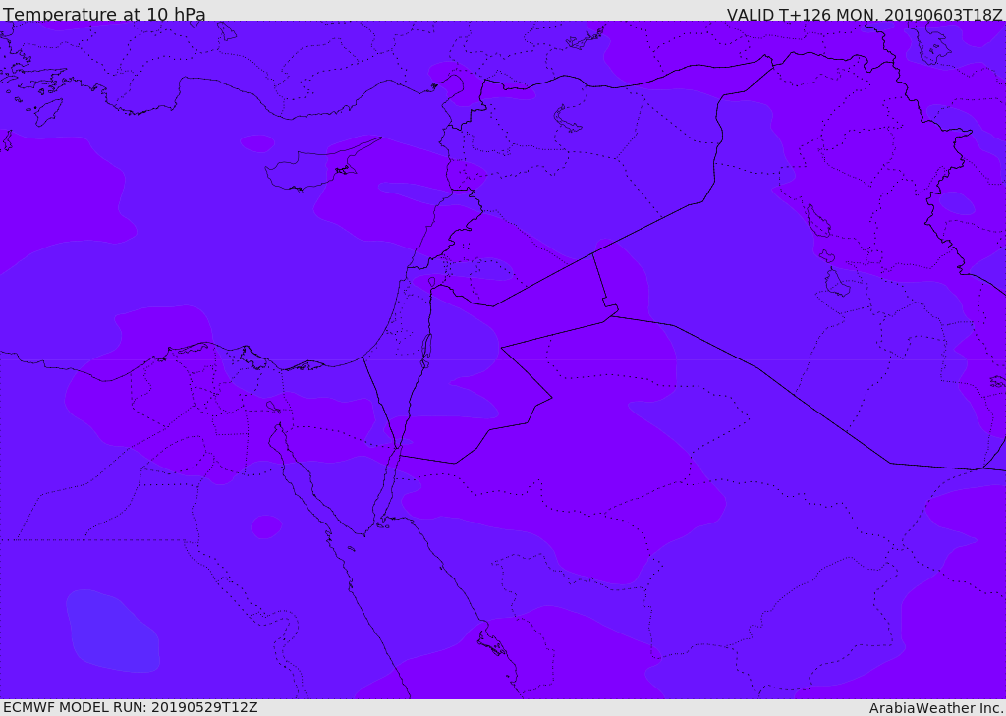Click the VALID T+126 timestamp text
This screenshot has height=716, width=1006.
tap(864, 15)
